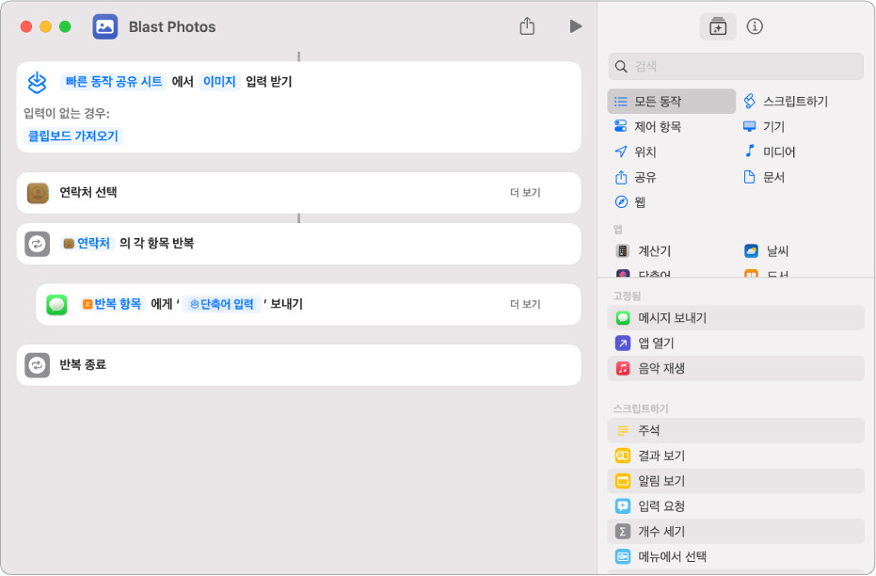Select 위치 category
The image size is (876, 576).
635,152
